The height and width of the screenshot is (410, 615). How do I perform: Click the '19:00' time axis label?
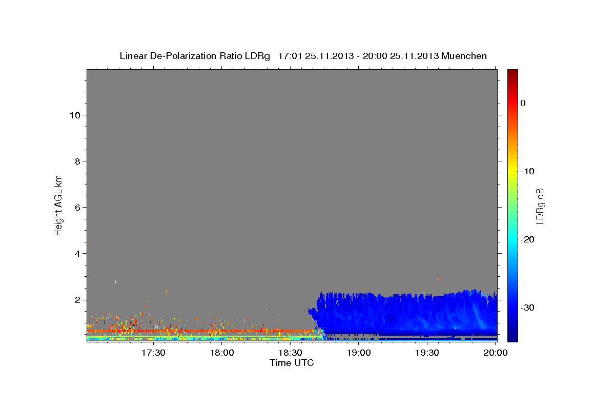coord(359,353)
